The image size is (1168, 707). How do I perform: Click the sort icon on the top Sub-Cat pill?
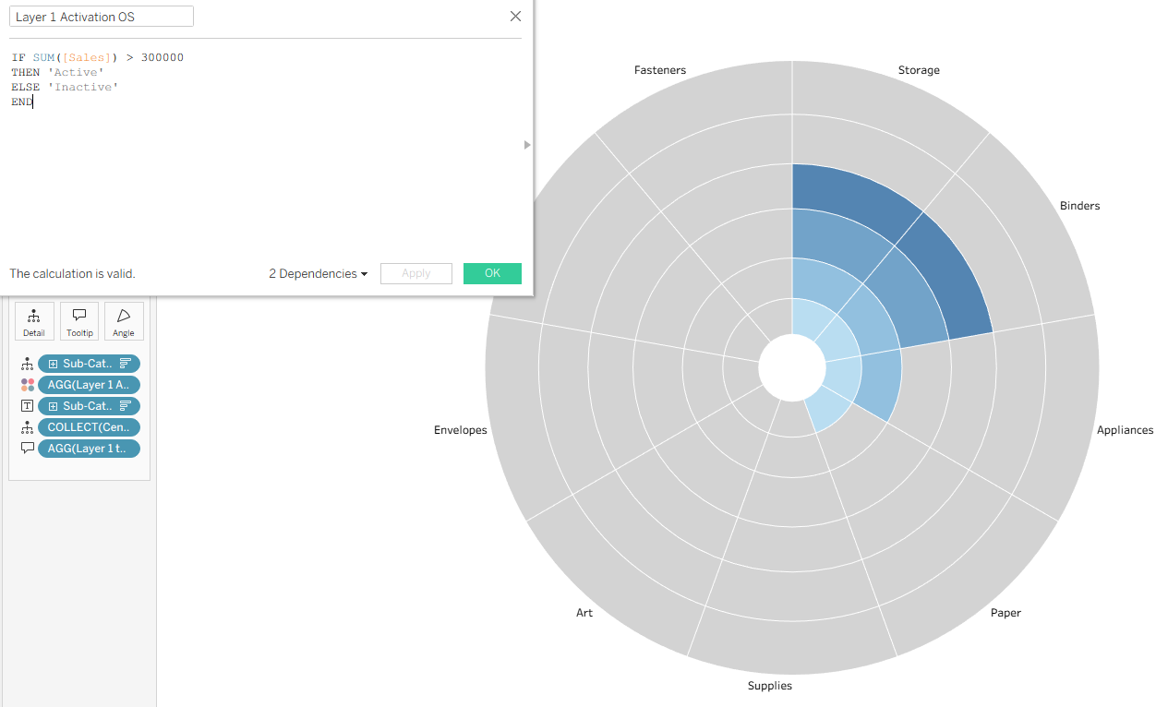125,364
